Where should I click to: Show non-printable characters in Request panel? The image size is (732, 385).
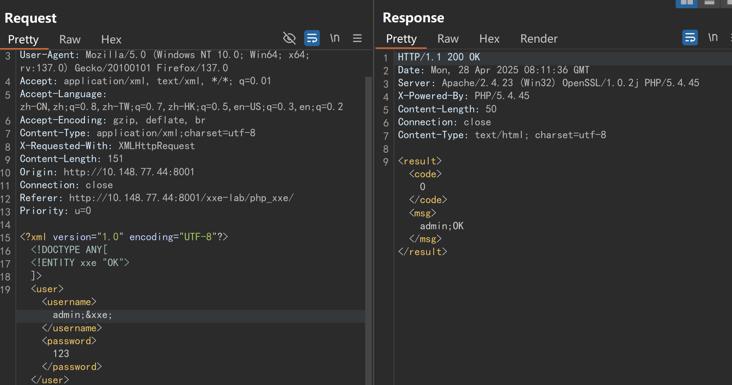pyautogui.click(x=335, y=38)
